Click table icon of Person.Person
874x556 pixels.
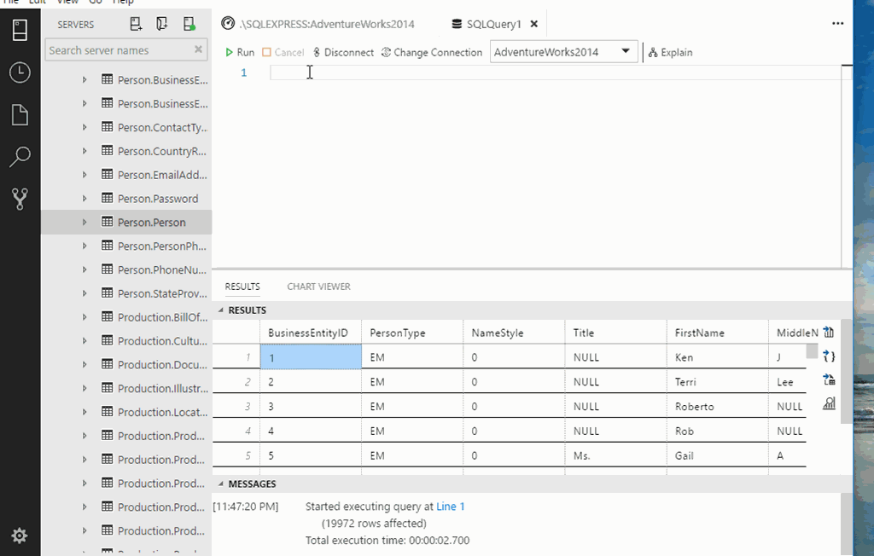[x=107, y=222]
